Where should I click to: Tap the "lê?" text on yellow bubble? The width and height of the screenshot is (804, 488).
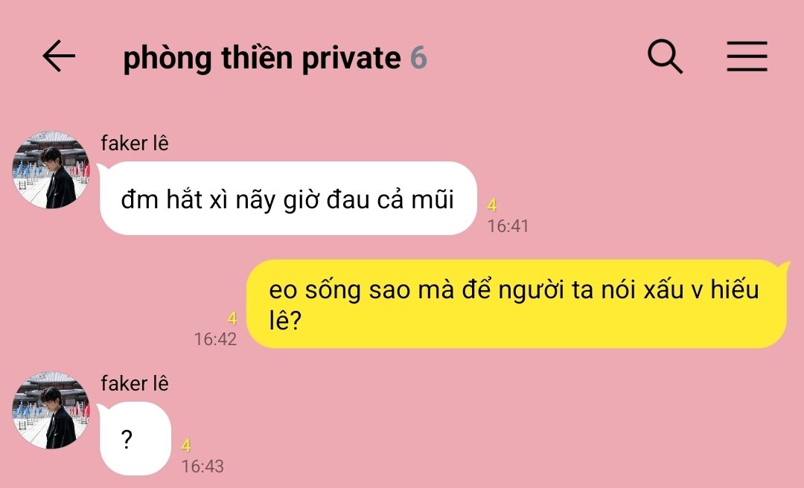pos(285,321)
